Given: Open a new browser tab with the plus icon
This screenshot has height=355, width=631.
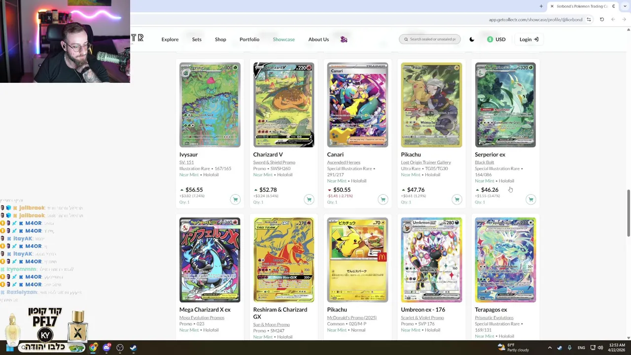Looking at the screenshot, I should point(541,6).
